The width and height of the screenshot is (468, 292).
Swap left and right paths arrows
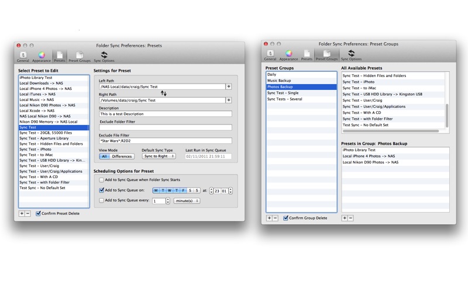[164, 93]
